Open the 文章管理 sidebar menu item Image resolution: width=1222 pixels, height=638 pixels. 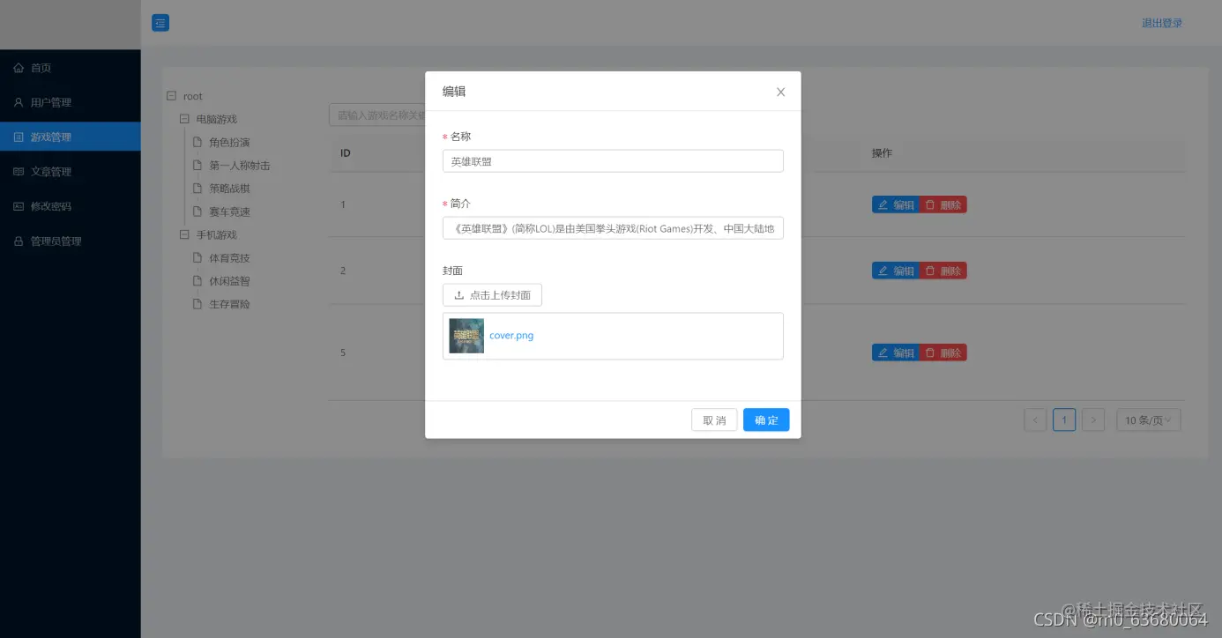(x=53, y=171)
